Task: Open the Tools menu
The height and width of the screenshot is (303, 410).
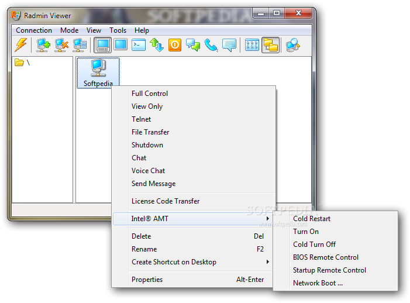Action: coord(118,30)
